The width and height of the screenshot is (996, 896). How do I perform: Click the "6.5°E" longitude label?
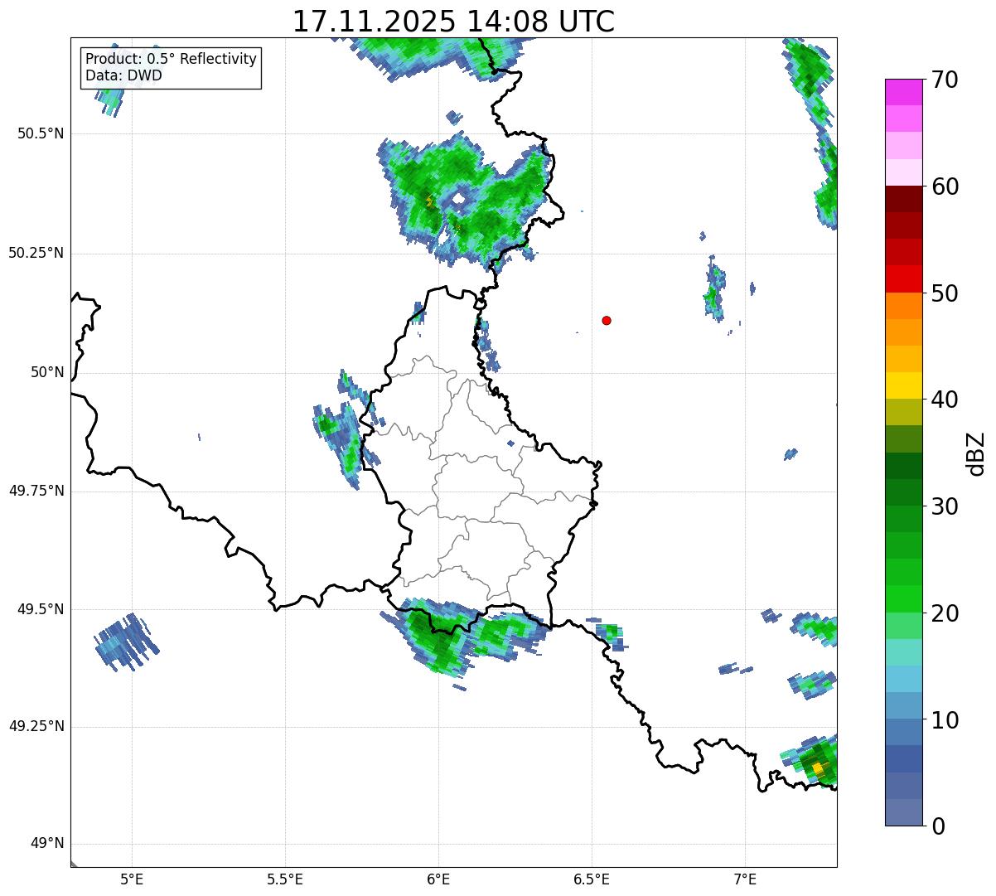tap(592, 879)
